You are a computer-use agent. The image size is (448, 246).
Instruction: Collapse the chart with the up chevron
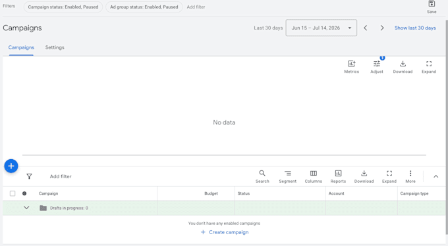[435, 176]
